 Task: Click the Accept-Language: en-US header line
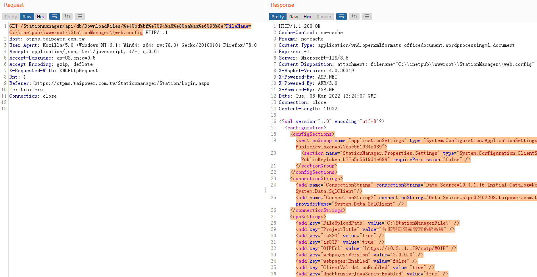tap(52, 58)
